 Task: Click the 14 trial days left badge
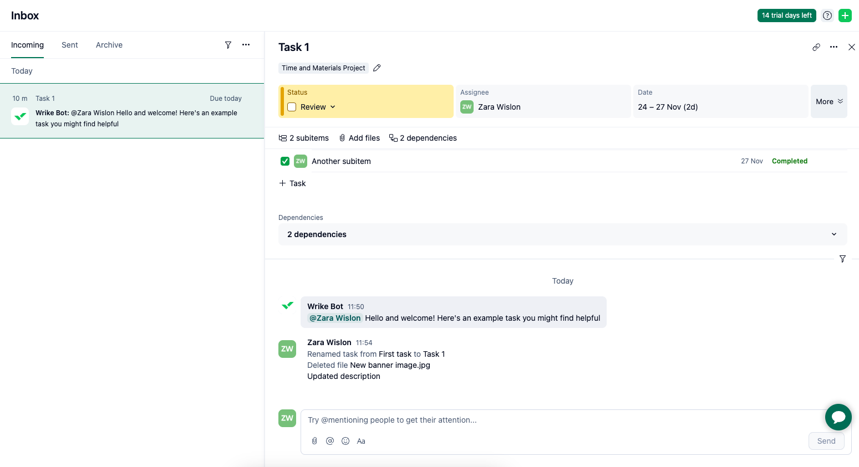(787, 16)
